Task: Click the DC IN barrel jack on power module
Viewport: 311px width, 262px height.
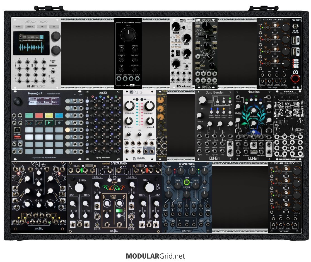Action: [x=295, y=26]
